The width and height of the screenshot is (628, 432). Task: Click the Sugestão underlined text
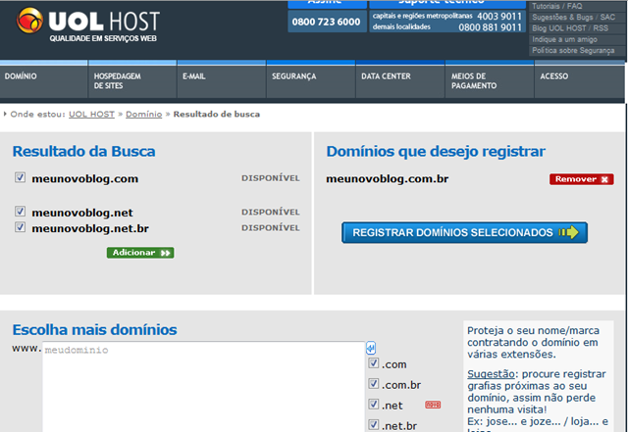(491, 374)
